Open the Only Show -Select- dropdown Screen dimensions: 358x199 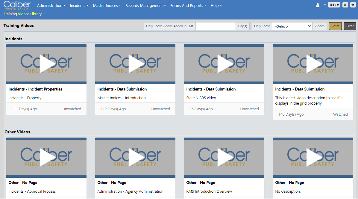point(292,26)
